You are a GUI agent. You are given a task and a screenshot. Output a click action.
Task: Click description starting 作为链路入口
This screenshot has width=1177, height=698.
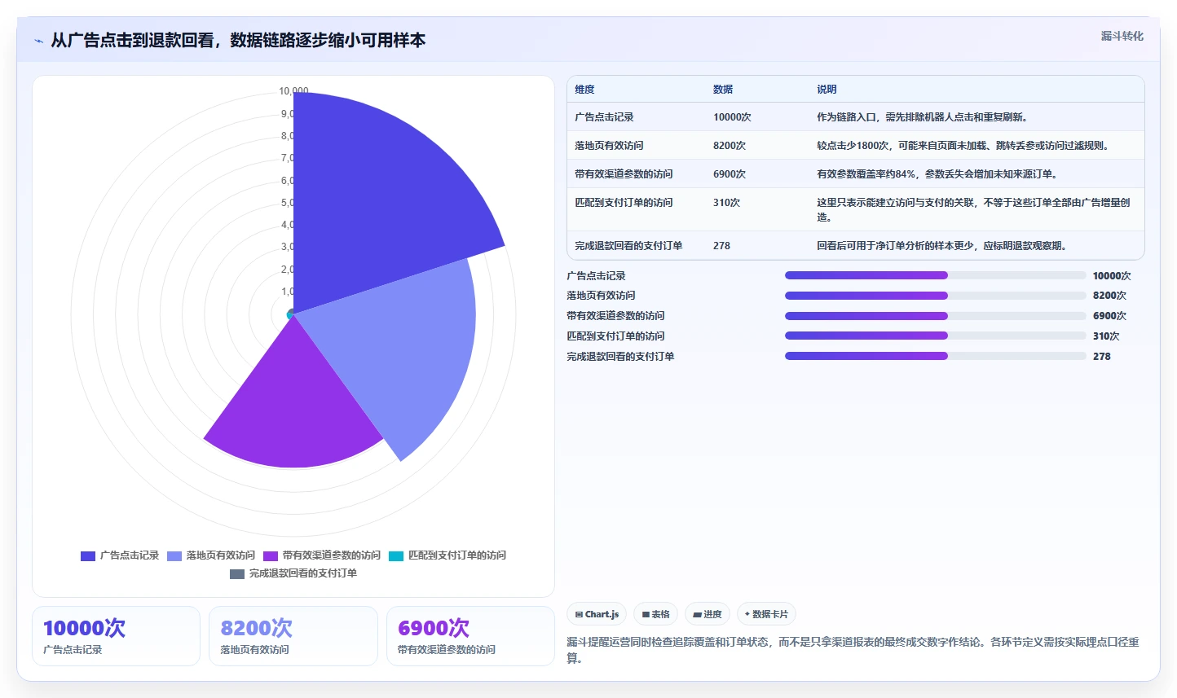point(922,117)
